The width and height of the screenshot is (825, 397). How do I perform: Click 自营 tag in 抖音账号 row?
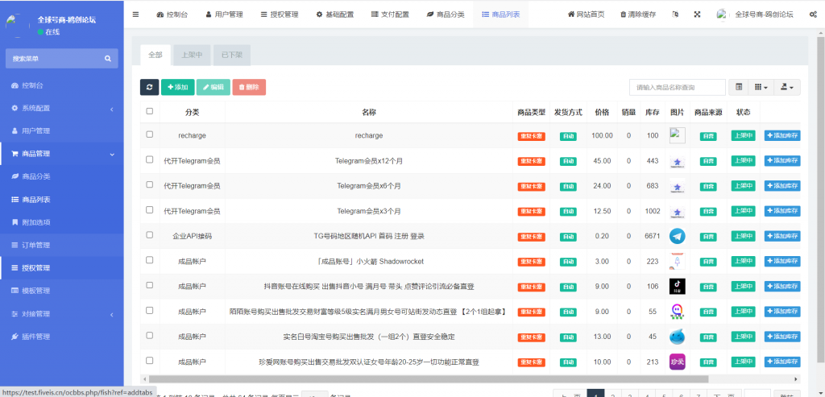[708, 287]
